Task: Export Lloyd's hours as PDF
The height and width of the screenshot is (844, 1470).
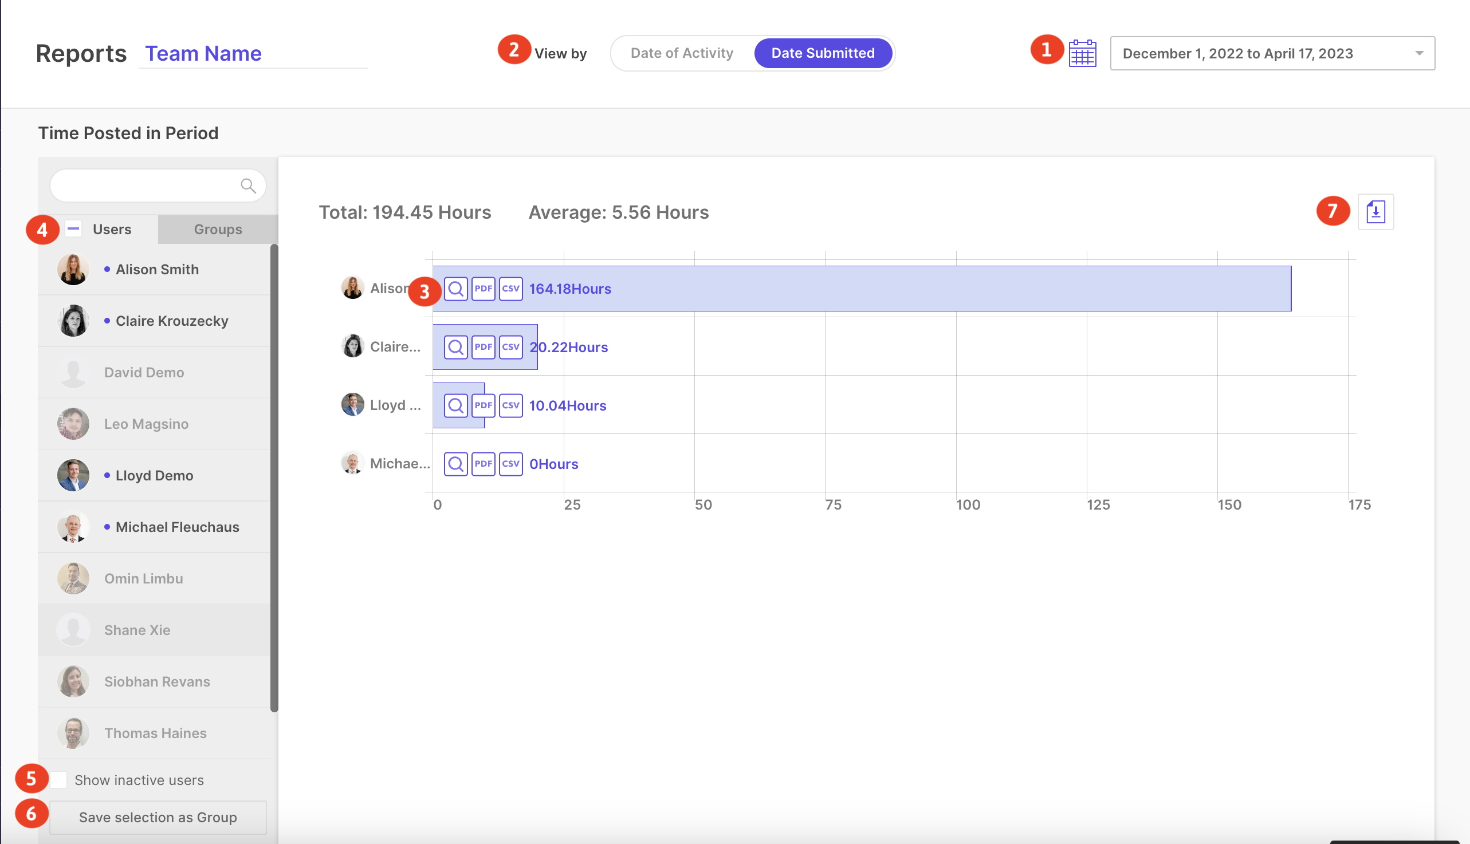Action: click(483, 406)
